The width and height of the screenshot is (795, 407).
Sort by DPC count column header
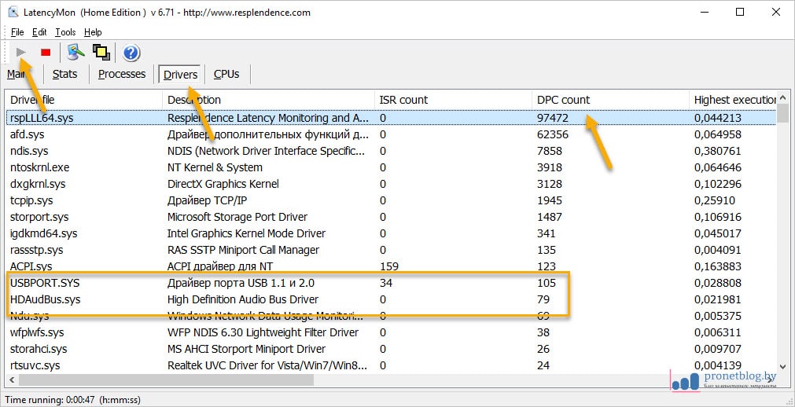click(563, 100)
